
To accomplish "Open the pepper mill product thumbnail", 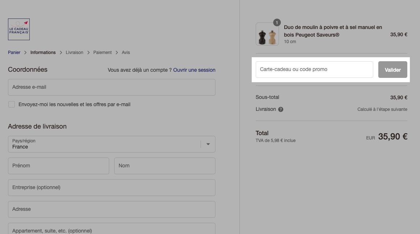I will 267,34.
